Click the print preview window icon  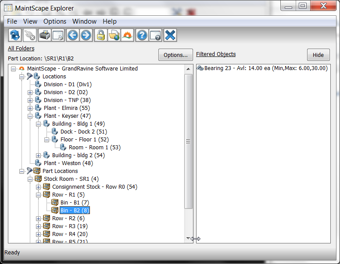point(58,35)
